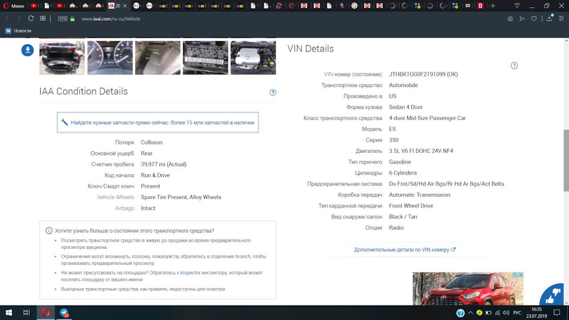569x320 pixels.
Task: Select the Run & Drive value
Action: 155,175
